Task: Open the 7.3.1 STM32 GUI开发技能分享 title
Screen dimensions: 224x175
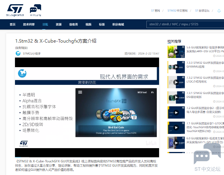Action: [205, 95]
